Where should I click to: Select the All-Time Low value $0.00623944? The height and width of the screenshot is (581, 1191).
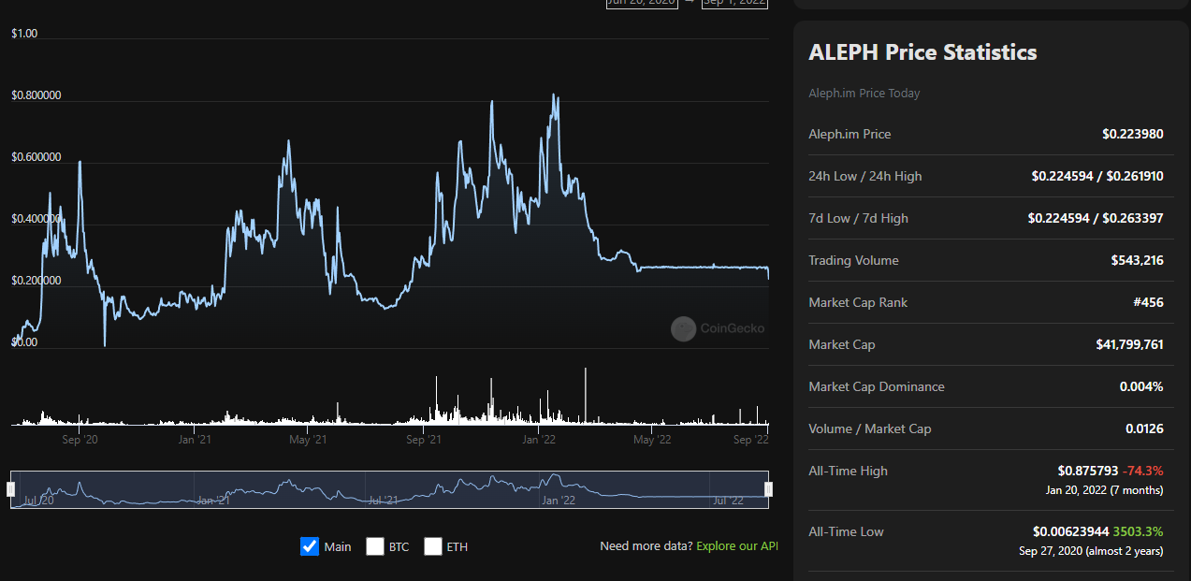click(x=1071, y=531)
